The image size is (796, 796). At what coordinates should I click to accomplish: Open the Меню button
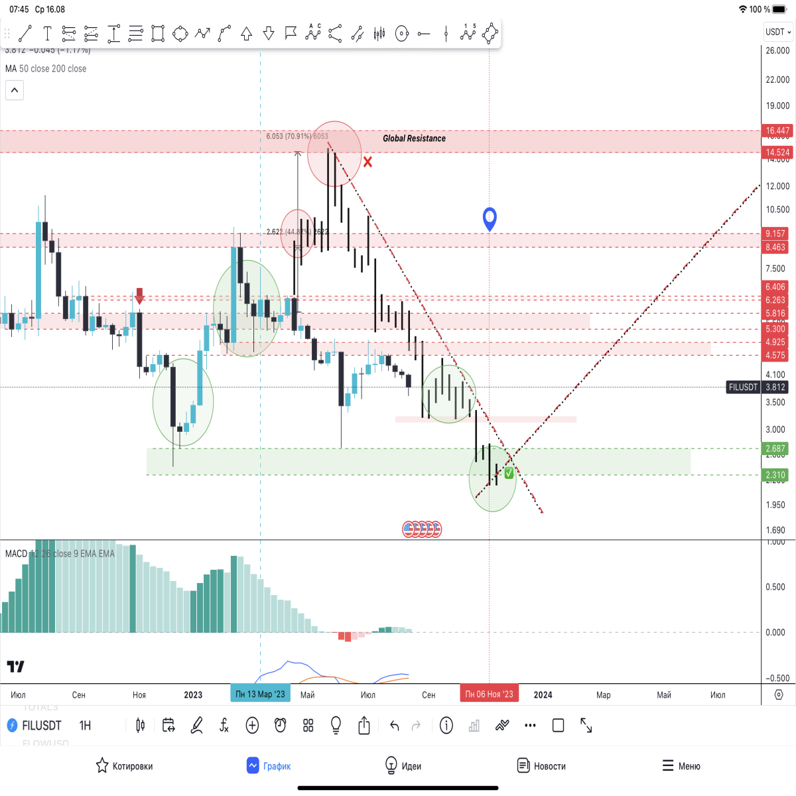coord(681,765)
